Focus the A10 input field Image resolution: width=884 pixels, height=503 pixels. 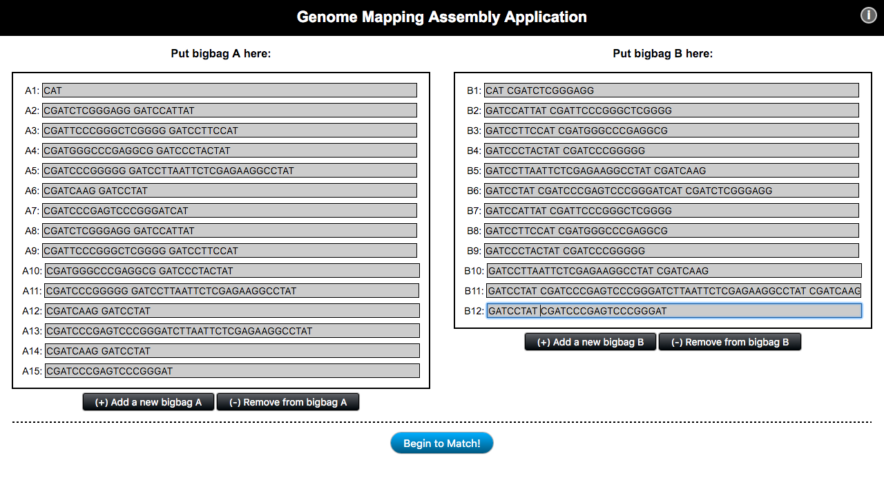(x=232, y=271)
